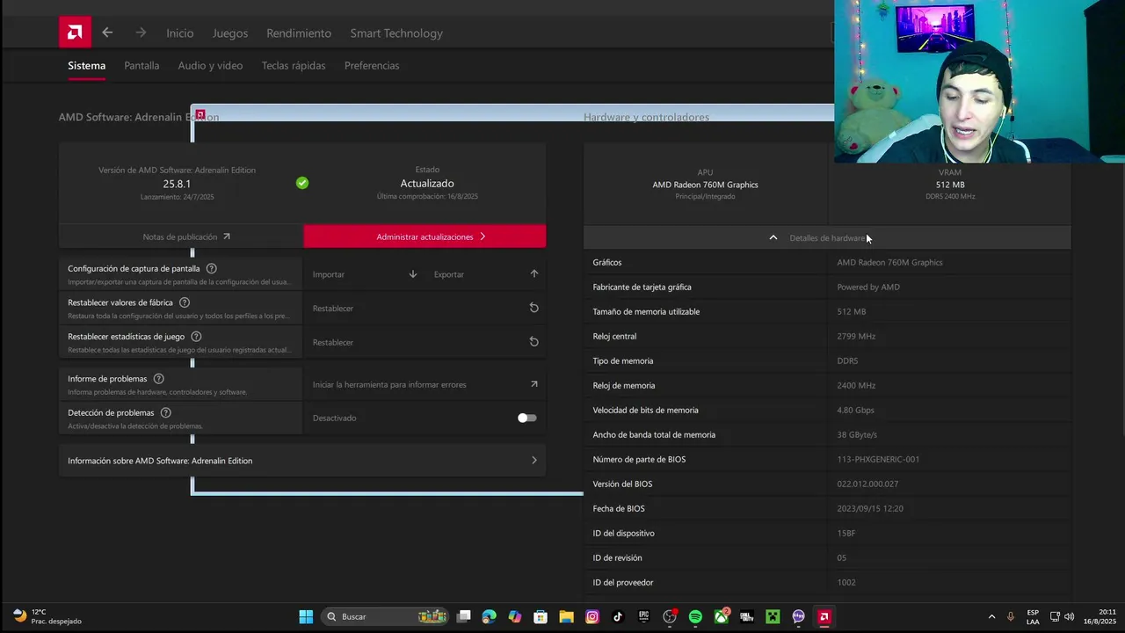Open the clock showing 20:11

coord(1100,616)
